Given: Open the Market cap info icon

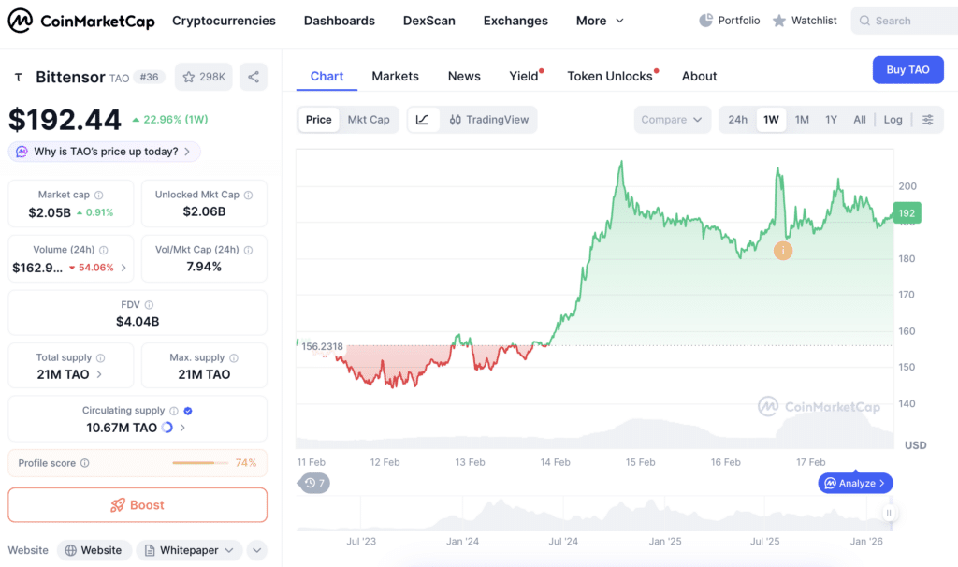Looking at the screenshot, I should [99, 195].
